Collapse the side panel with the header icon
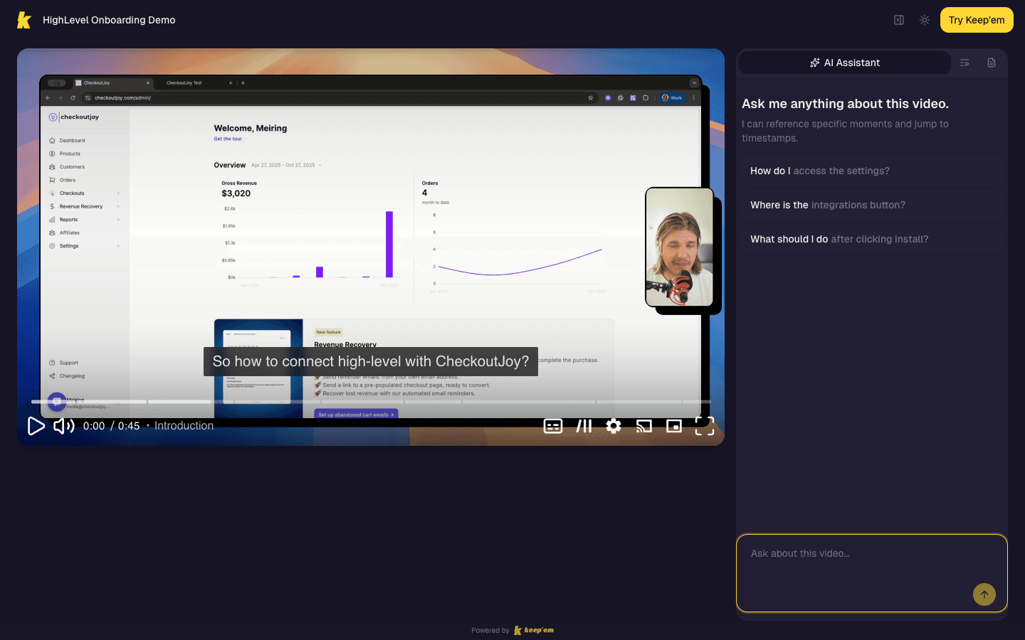The image size is (1025, 640). pyautogui.click(x=898, y=20)
